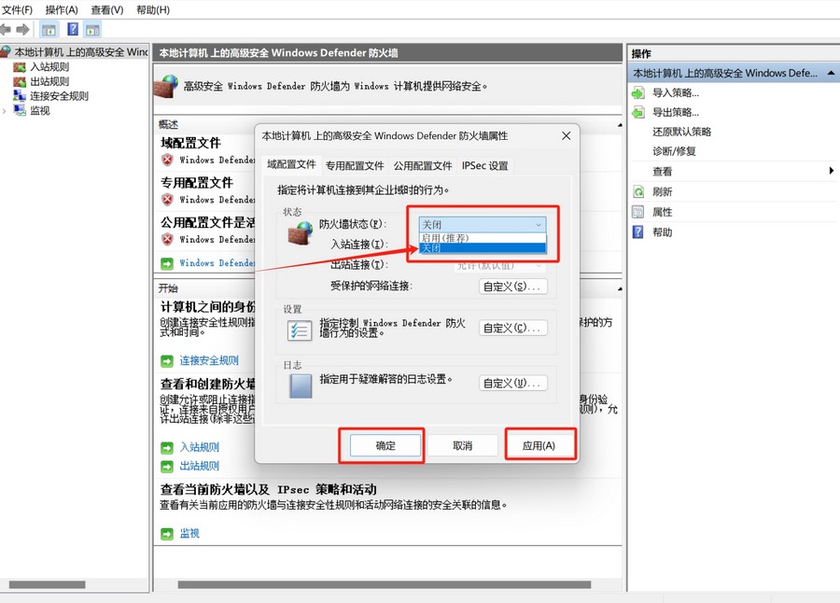Image resolution: width=840 pixels, height=603 pixels.
Task: Click the left pane horizontal scrollbar
Action: [x=48, y=584]
